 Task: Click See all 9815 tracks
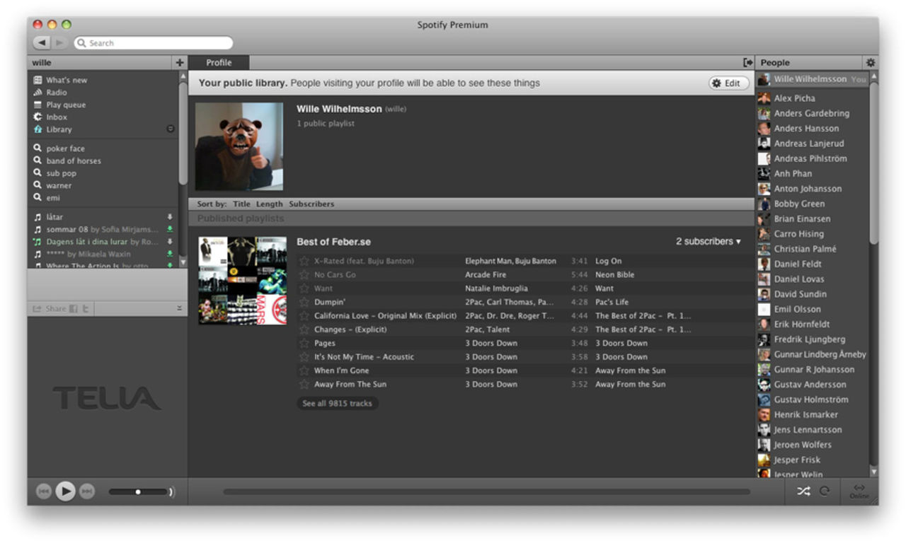coord(337,404)
